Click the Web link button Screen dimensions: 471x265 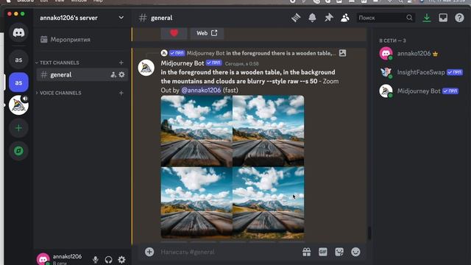click(x=207, y=33)
